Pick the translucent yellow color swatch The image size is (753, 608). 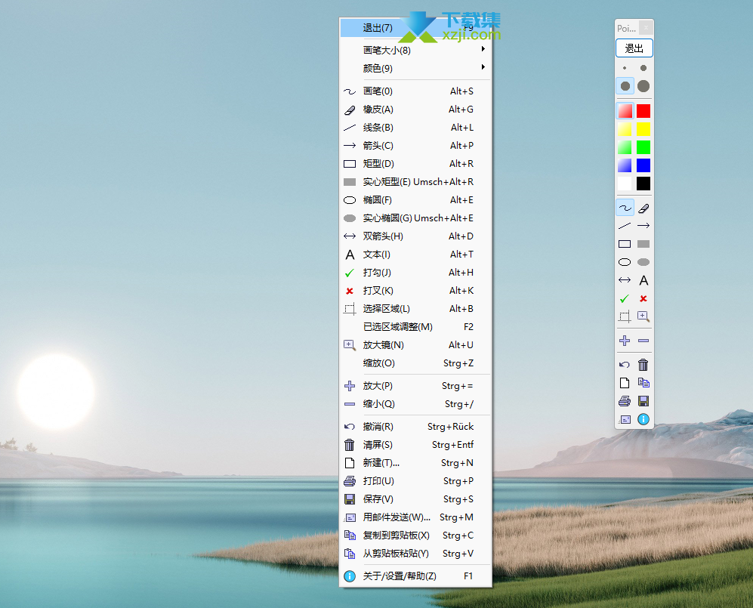click(625, 129)
